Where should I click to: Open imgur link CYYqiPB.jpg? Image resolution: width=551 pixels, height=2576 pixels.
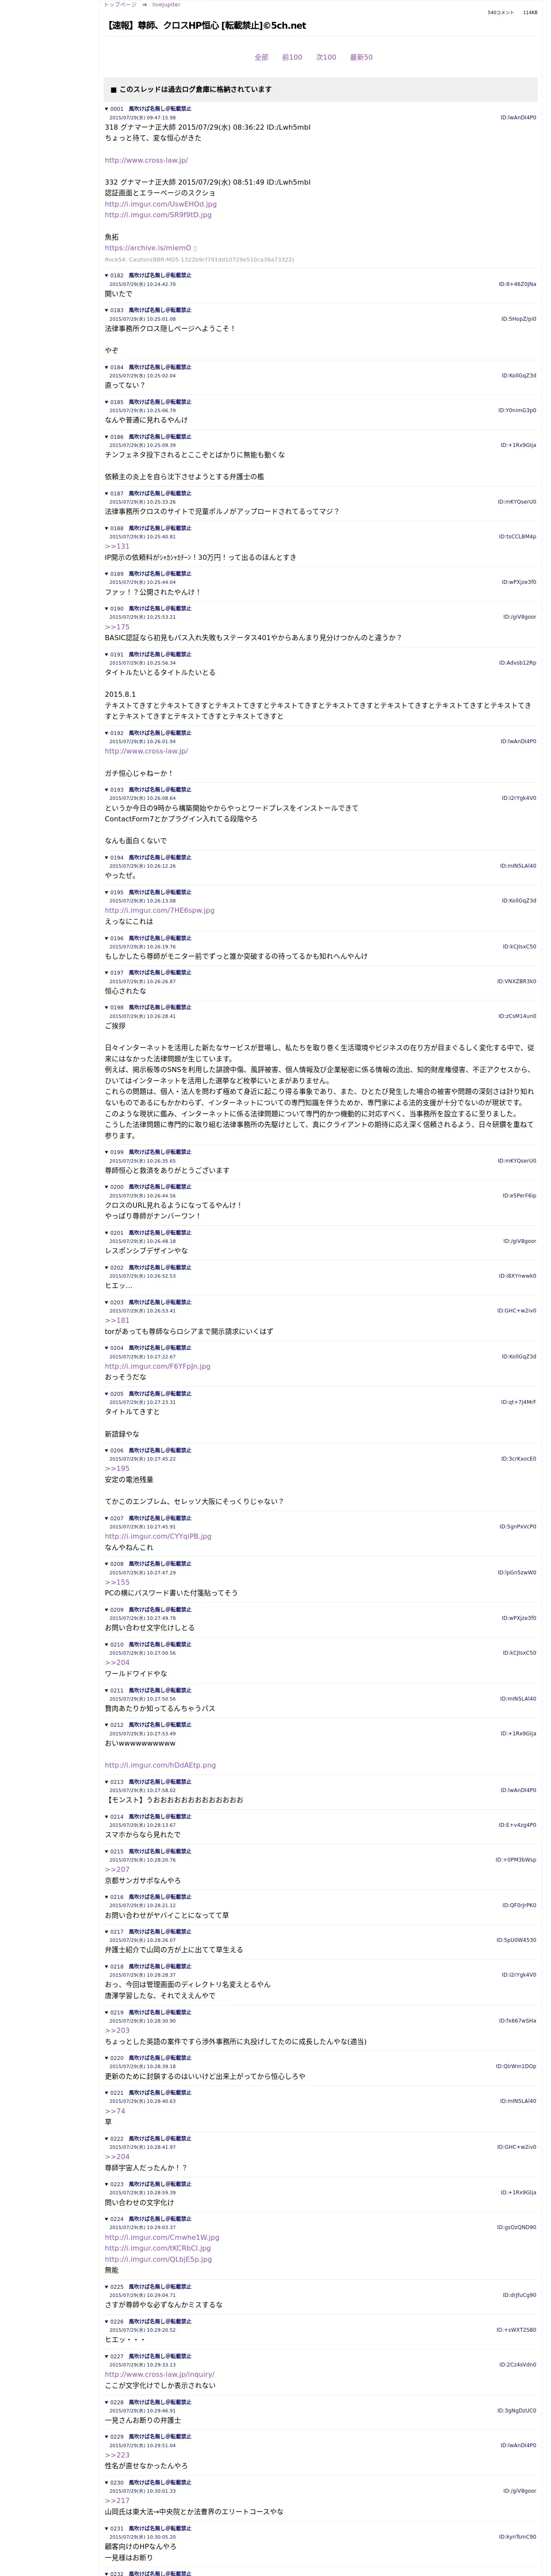158,1537
